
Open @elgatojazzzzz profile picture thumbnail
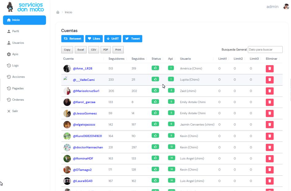click(67, 125)
